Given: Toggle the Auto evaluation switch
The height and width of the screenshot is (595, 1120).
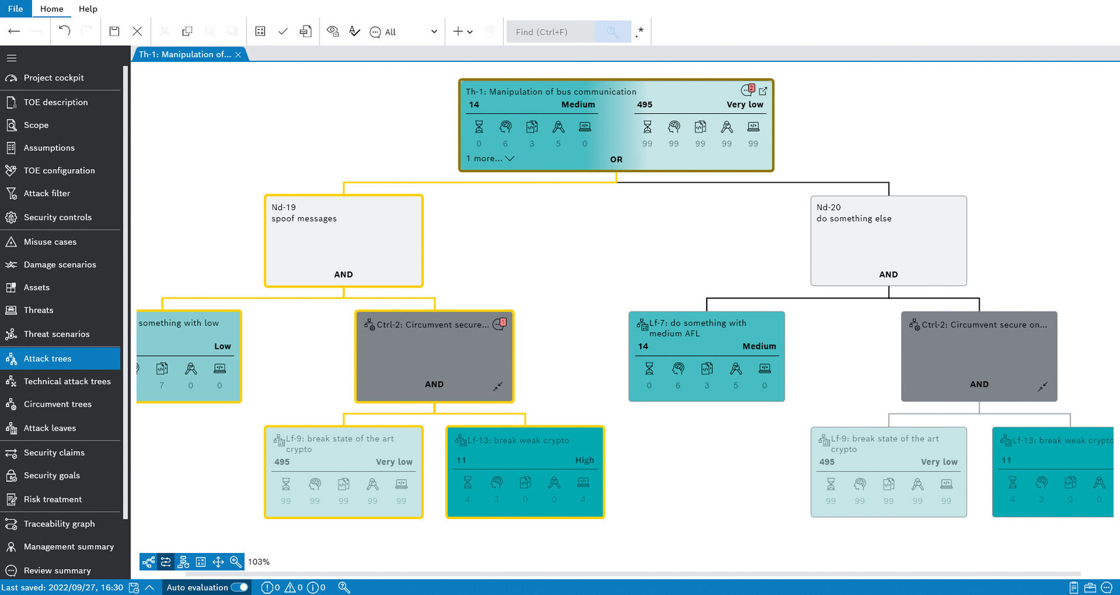Looking at the screenshot, I should (x=240, y=588).
